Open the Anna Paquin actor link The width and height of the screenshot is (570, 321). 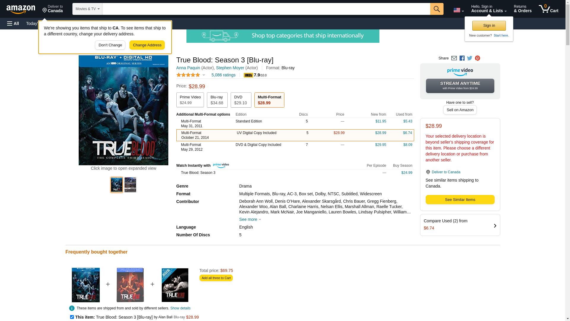(x=188, y=68)
